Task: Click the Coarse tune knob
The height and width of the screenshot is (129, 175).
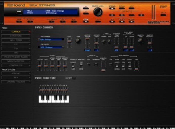Action: tap(104, 42)
